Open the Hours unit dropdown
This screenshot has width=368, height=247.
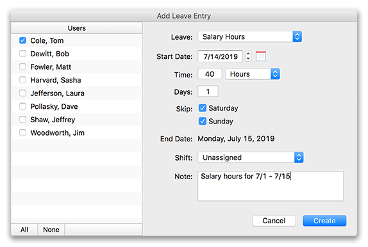(253, 74)
